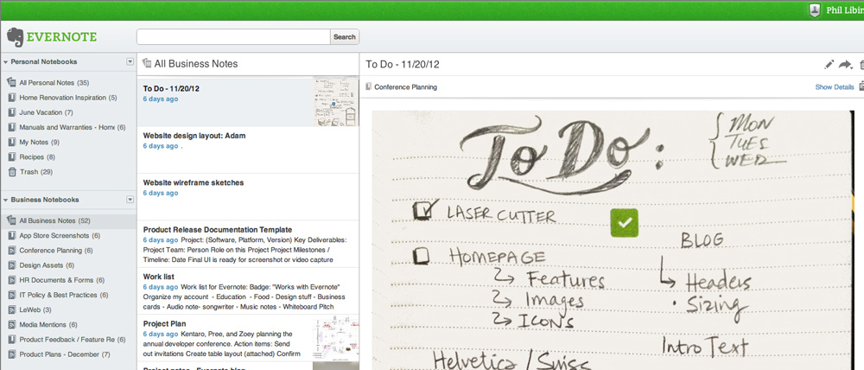
Task: Click the Product Feedback notebook icon
Action: 12,340
